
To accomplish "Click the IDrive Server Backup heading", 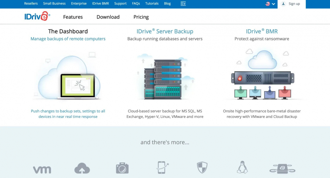I will click(x=165, y=31).
